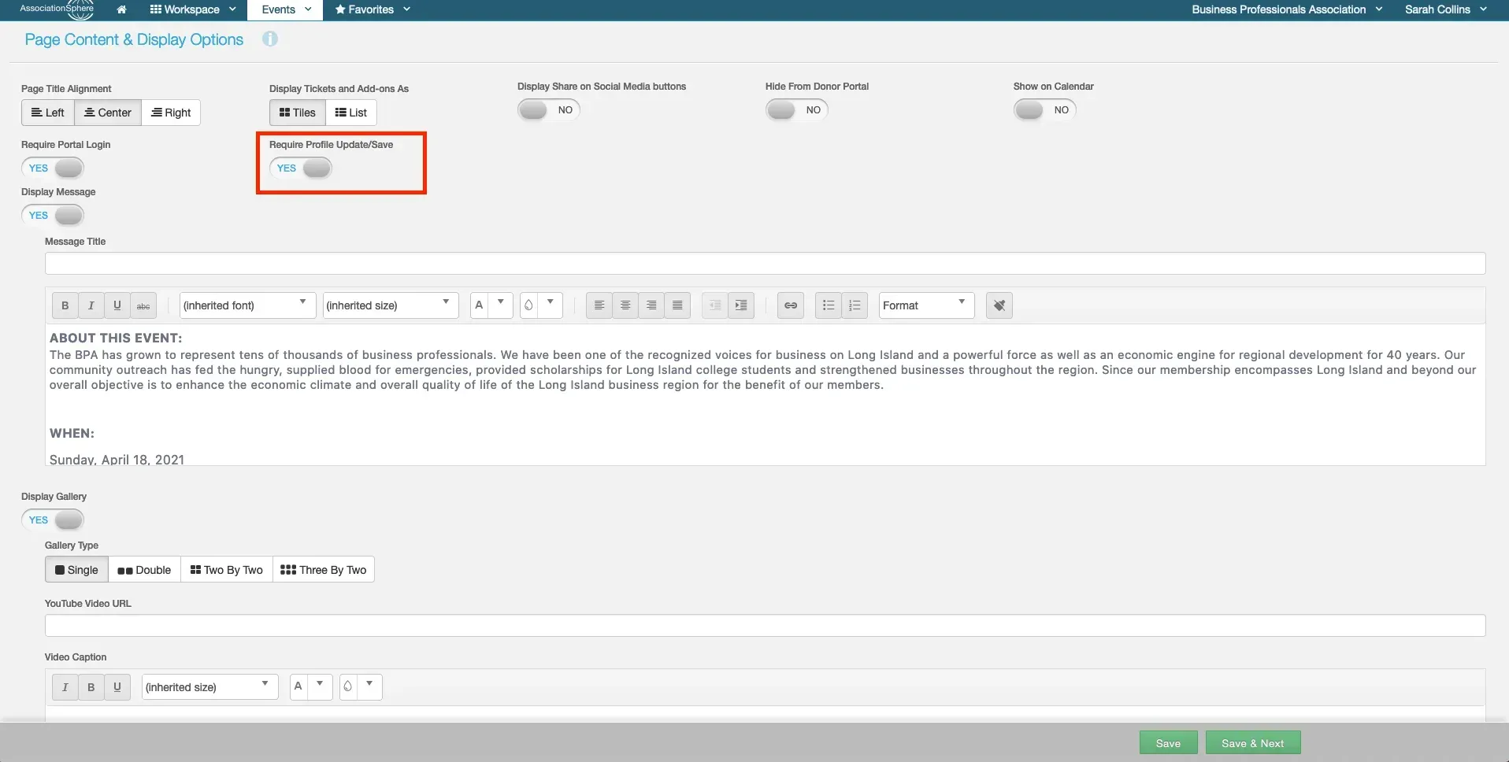Open the Favorites menu

[373, 9]
